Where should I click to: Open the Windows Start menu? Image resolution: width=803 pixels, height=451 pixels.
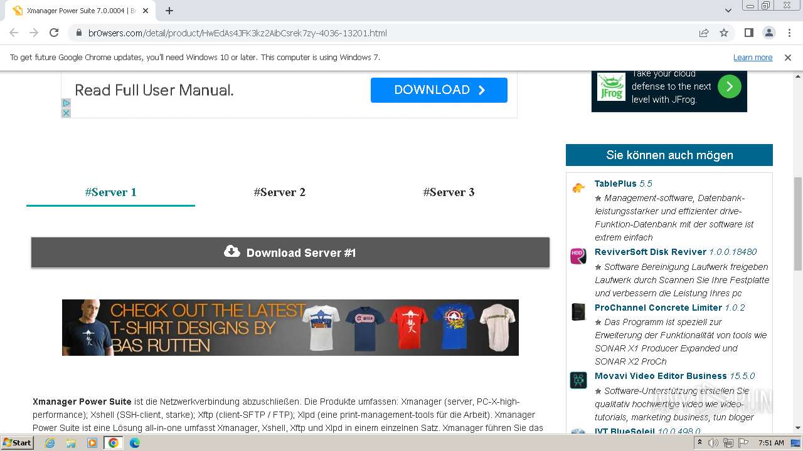[x=18, y=442]
